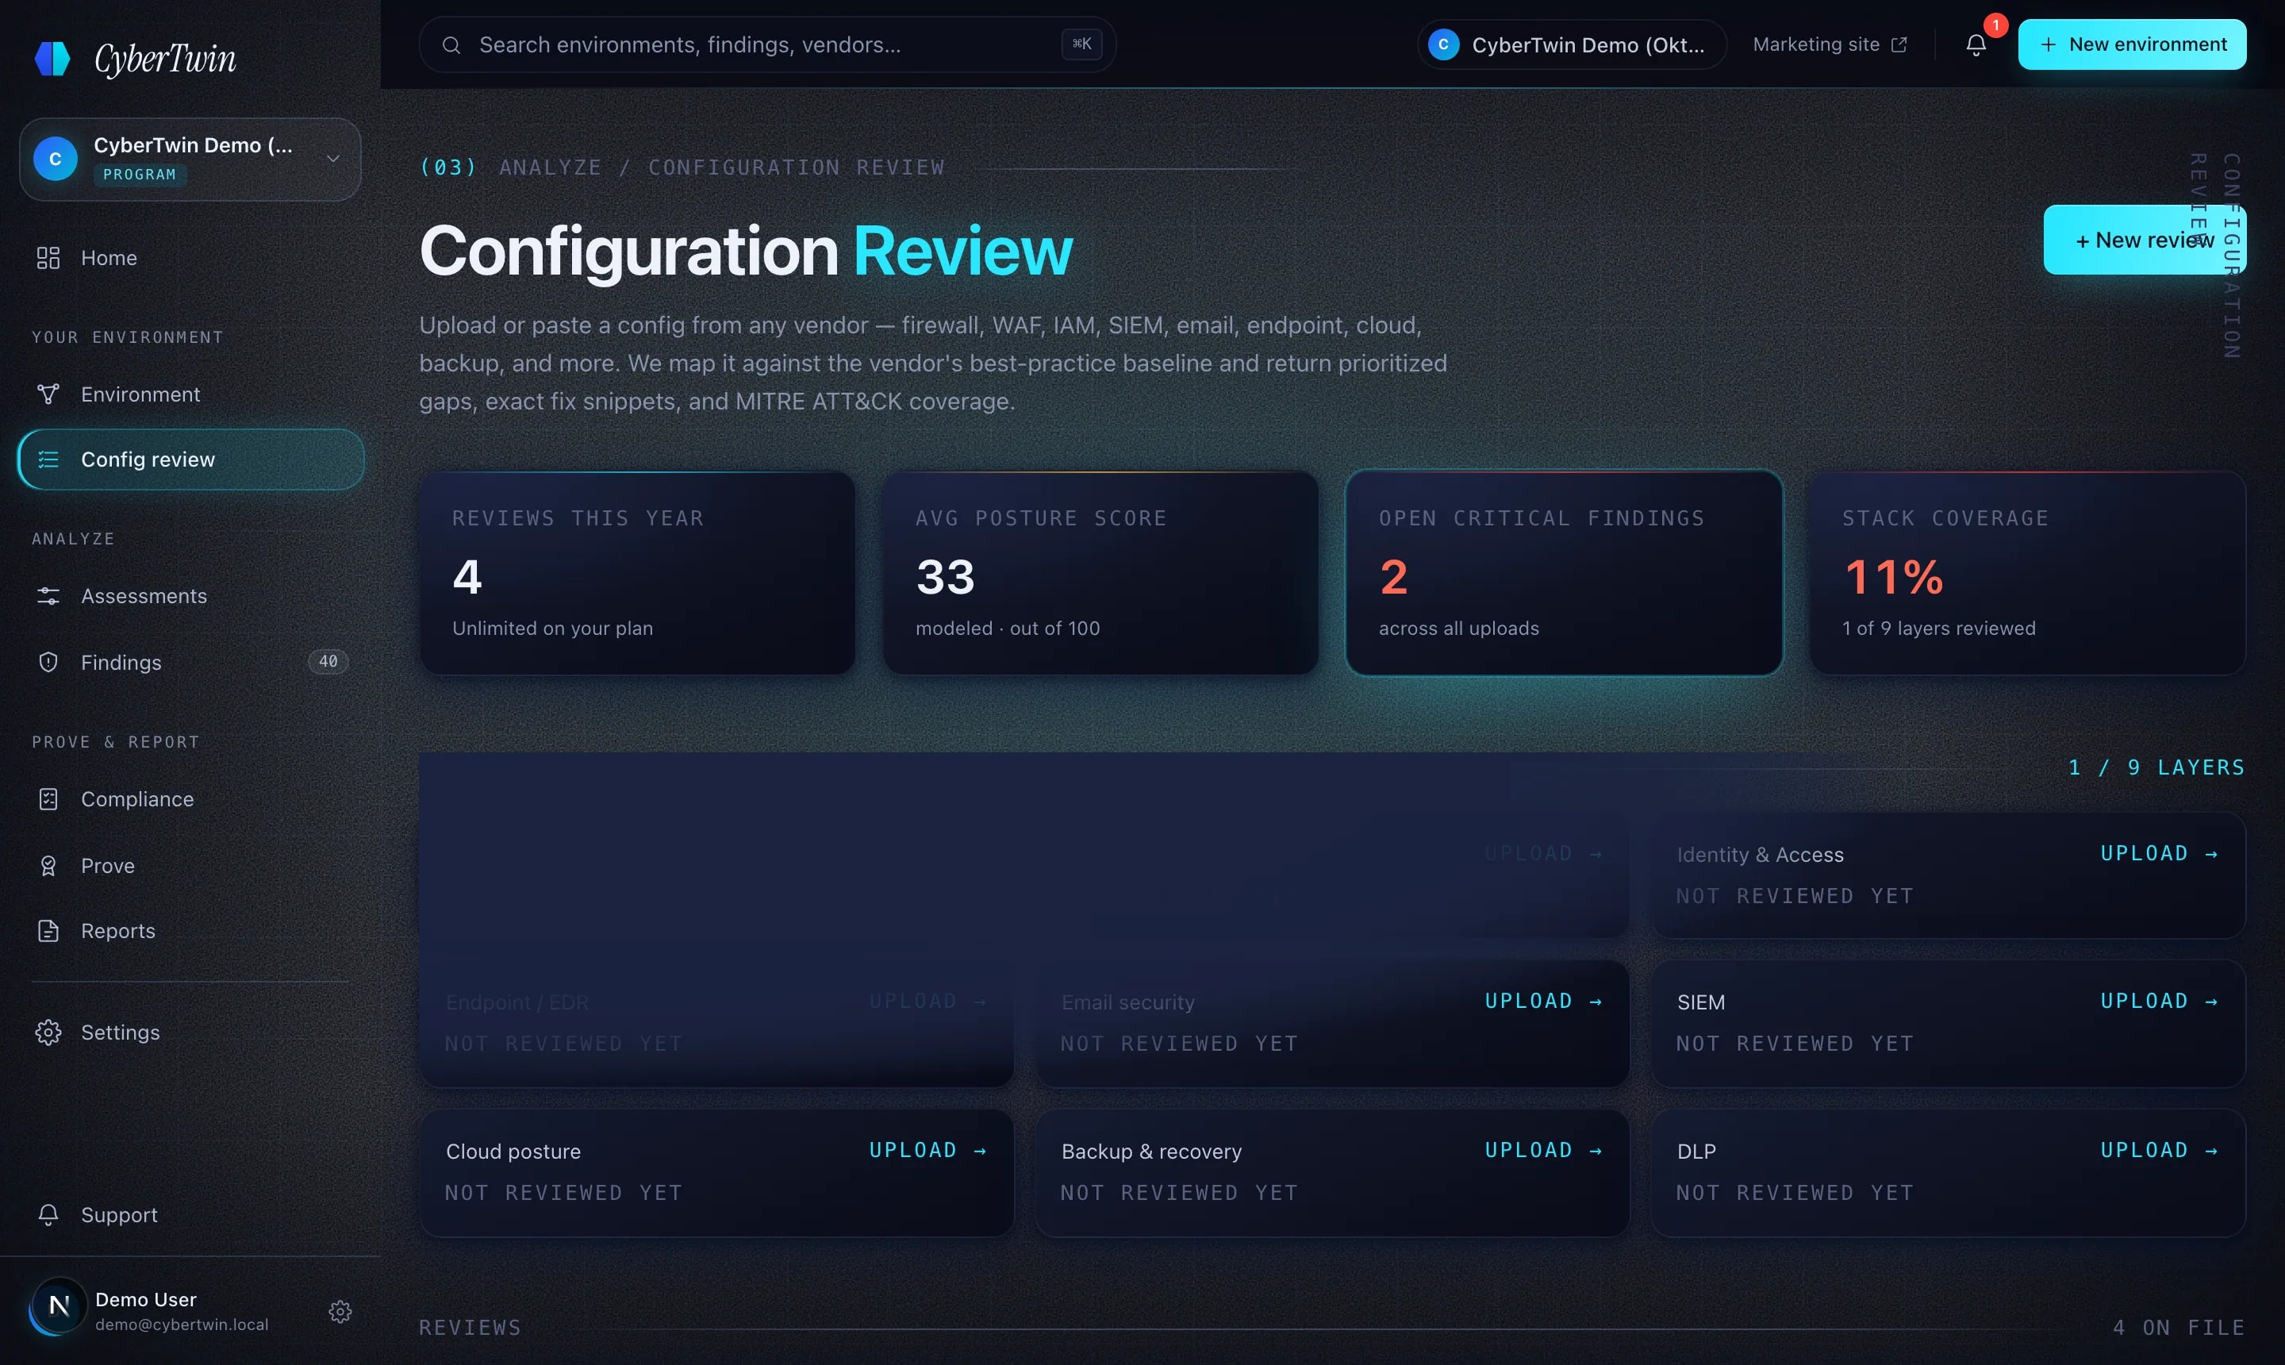The width and height of the screenshot is (2285, 1365).
Task: Expand the CyberTwin Demo workspace chevron
Action: pyautogui.click(x=333, y=160)
